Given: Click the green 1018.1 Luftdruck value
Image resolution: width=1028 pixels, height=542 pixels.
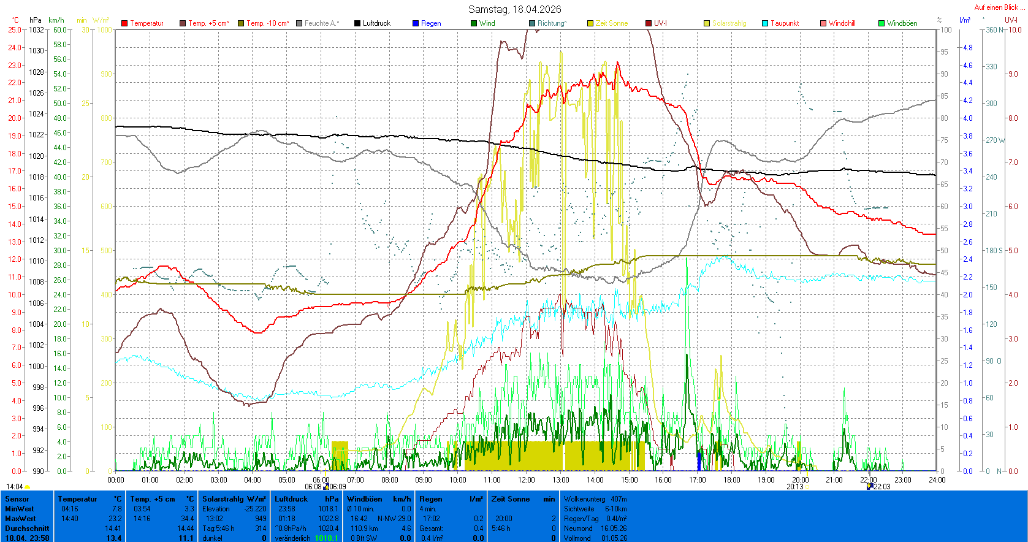Looking at the screenshot, I should click(x=326, y=538).
